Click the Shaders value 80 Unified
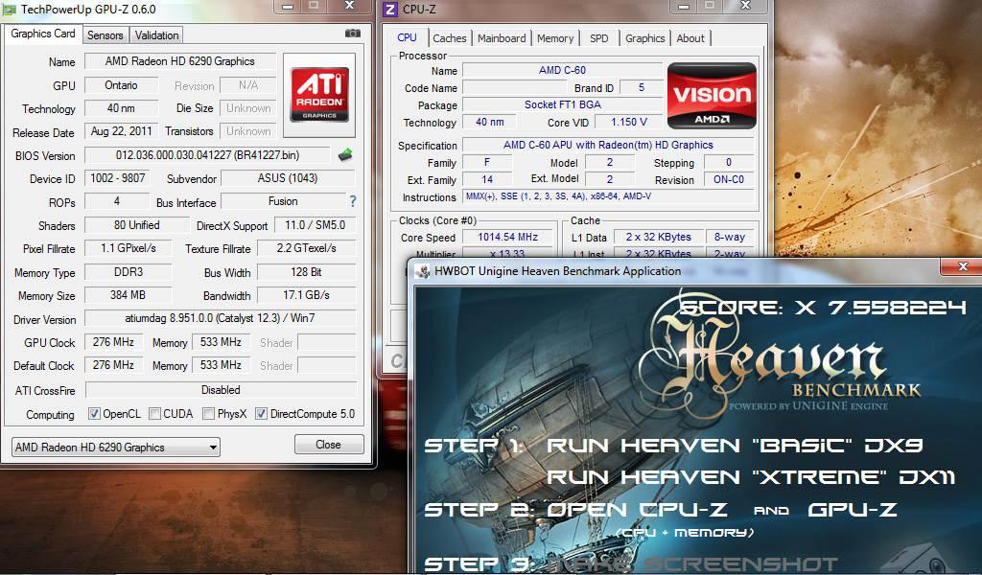Screen dimensions: 982x575 [x=136, y=225]
